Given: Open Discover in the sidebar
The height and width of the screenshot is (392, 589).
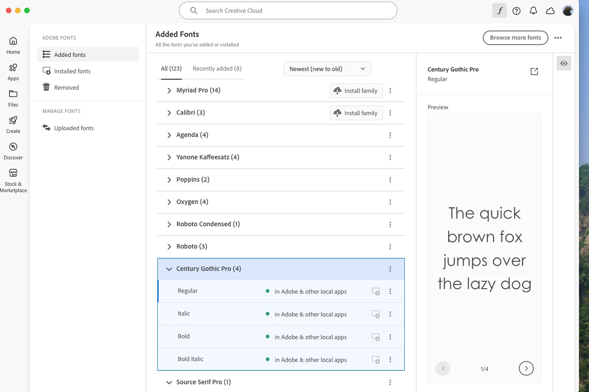Looking at the screenshot, I should point(13,151).
